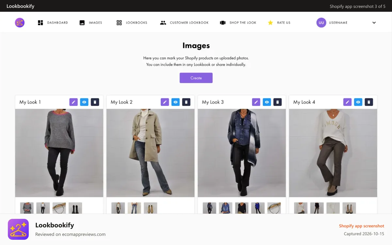Click the UU user avatar
The image size is (392, 245).
tap(321, 23)
